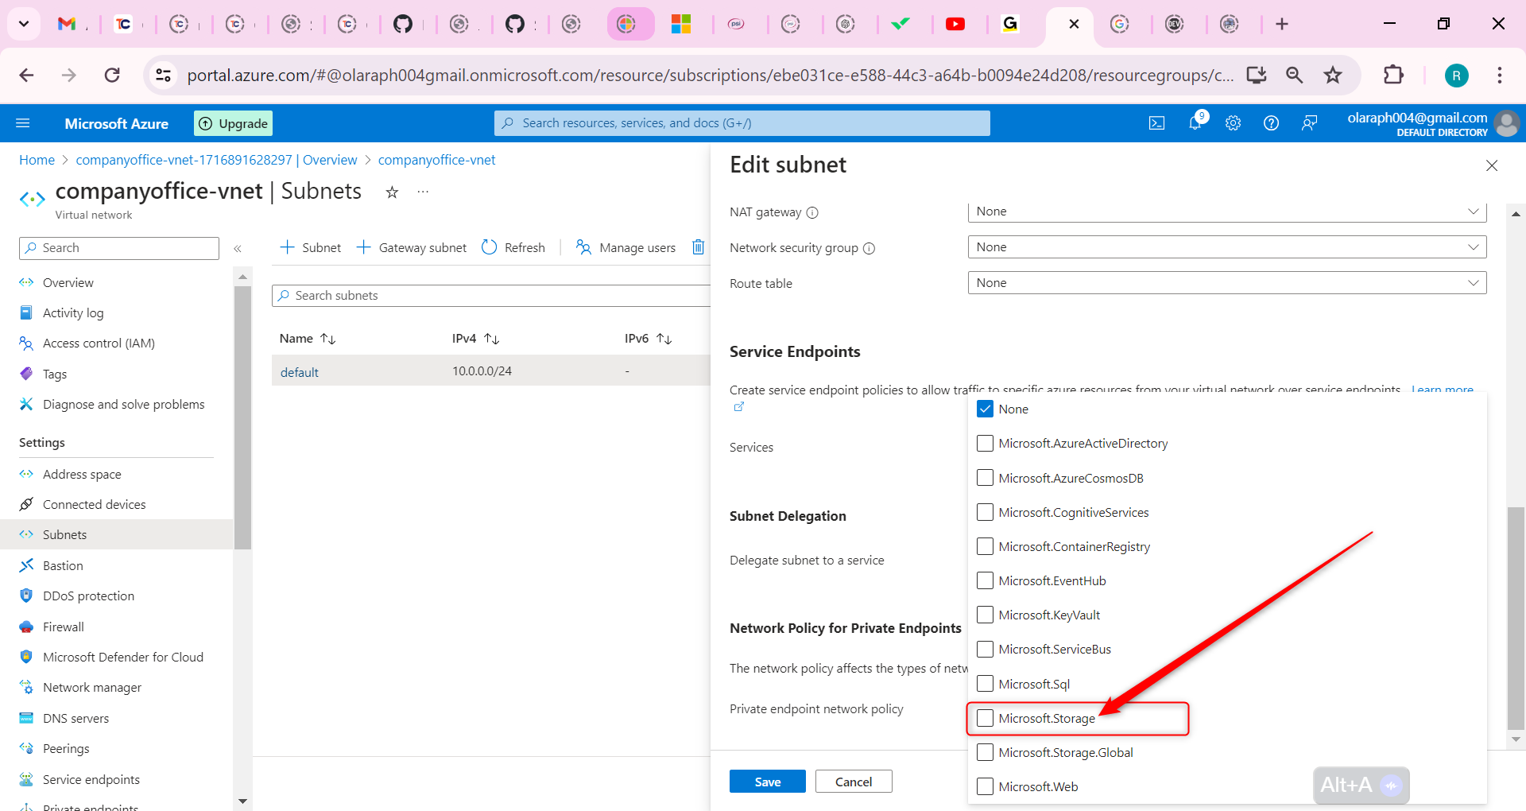Enable the Microsoft.KeyVault checkbox
The height and width of the screenshot is (811, 1526).
pos(986,615)
